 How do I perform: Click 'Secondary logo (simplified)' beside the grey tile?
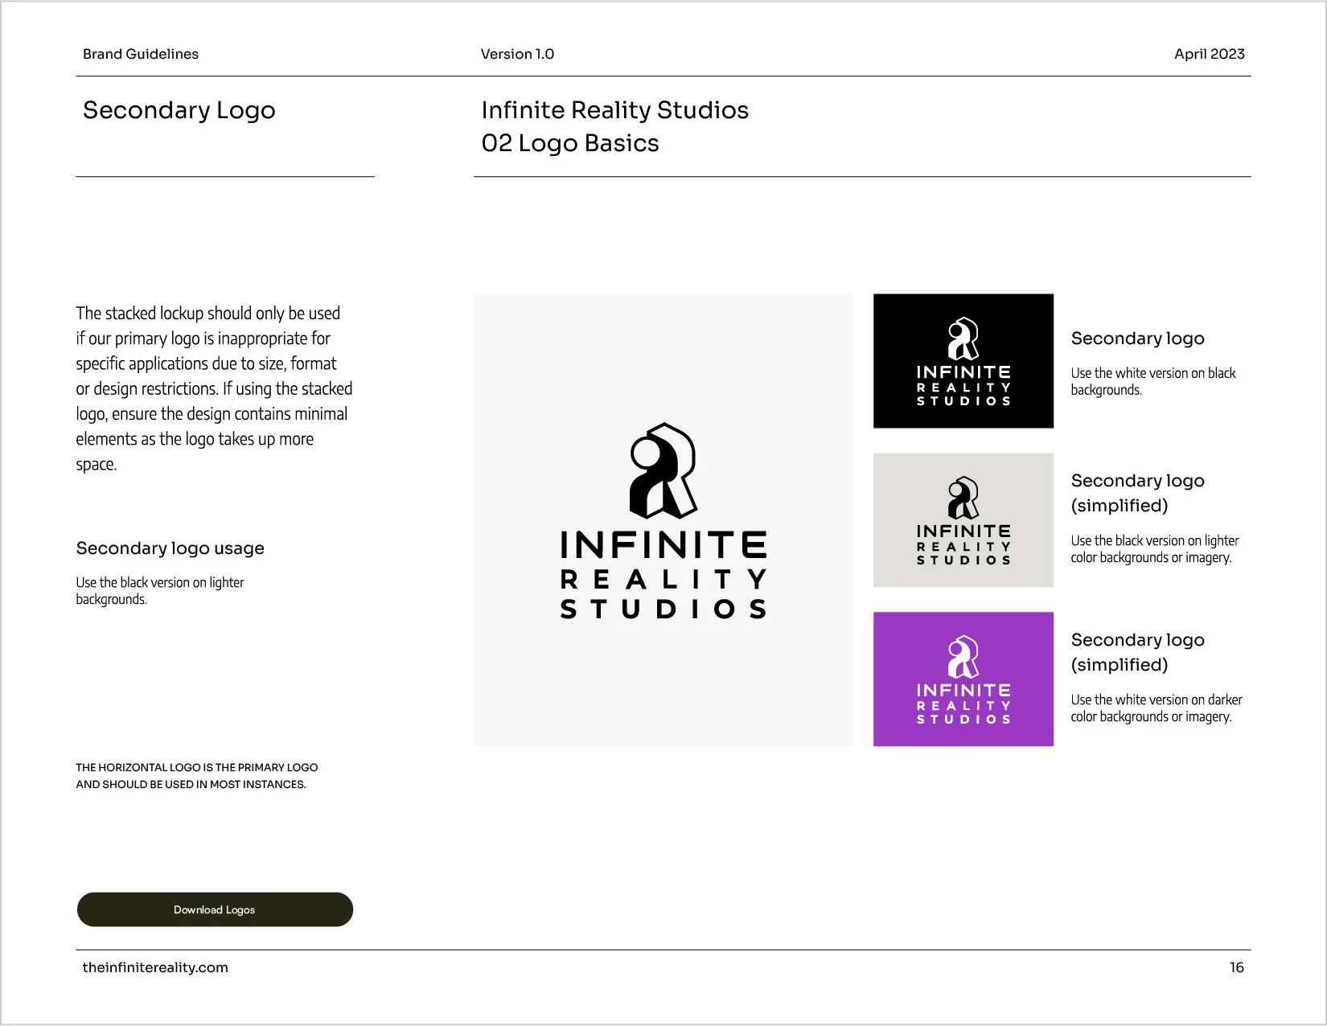coord(1138,493)
